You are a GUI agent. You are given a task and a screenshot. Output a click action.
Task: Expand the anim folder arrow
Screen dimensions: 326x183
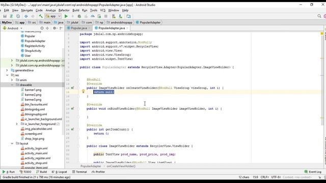coord(12,80)
